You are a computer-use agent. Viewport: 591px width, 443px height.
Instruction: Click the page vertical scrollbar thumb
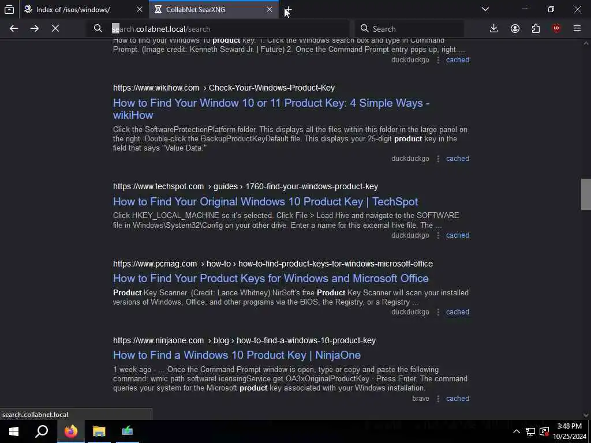pos(586,194)
